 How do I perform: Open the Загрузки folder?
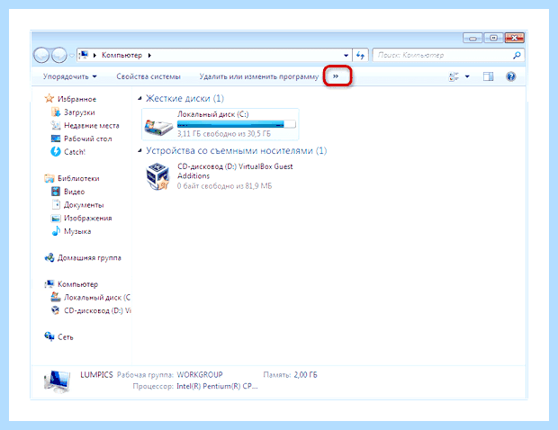pyautogui.click(x=79, y=112)
